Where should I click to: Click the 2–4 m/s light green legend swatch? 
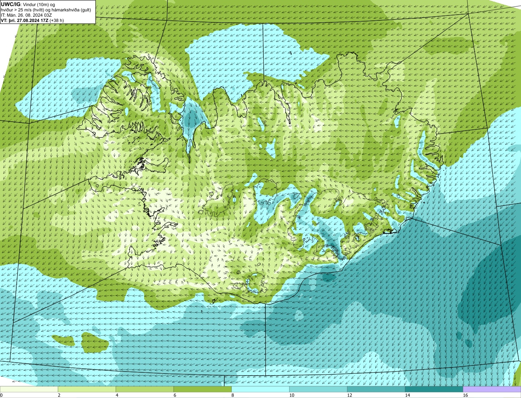point(87,389)
